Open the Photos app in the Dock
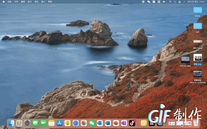The height and width of the screenshot is (129, 207). coord(84,123)
